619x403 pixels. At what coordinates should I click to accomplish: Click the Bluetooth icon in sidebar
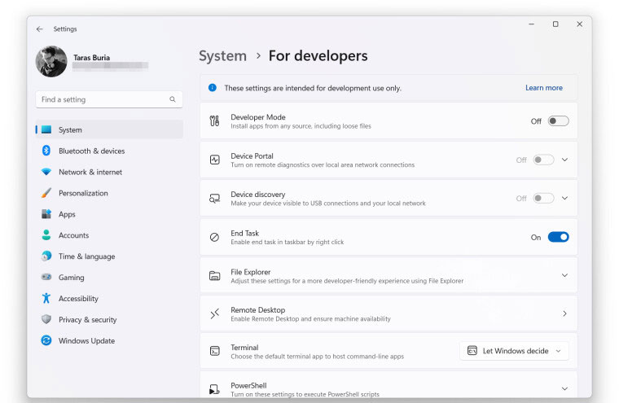pos(46,151)
